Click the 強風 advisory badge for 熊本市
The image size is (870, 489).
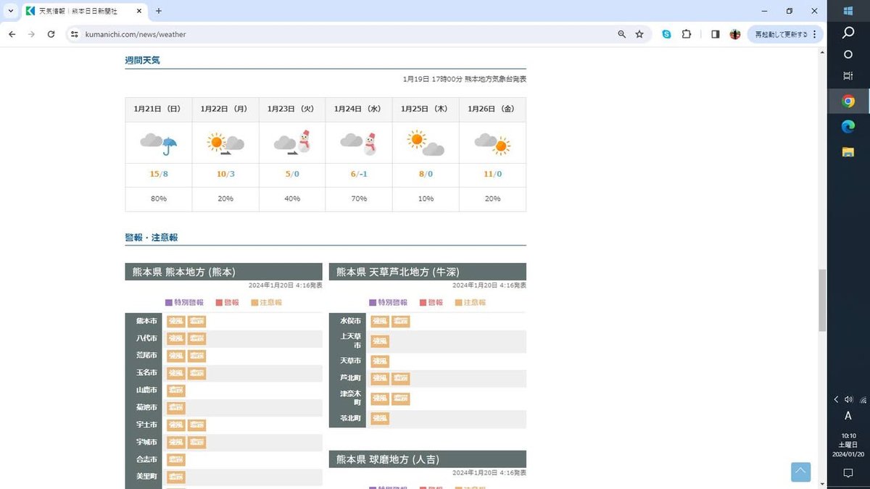pos(175,321)
